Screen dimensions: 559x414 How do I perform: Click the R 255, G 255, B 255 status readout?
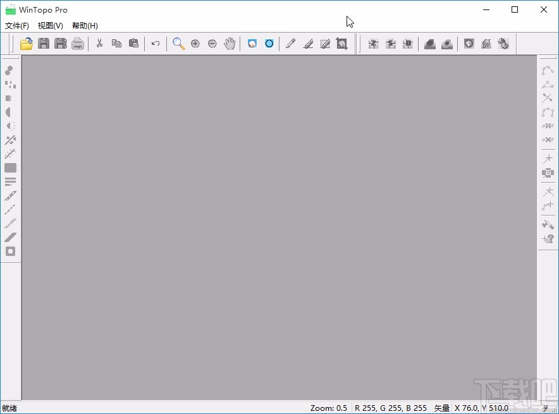(391, 408)
